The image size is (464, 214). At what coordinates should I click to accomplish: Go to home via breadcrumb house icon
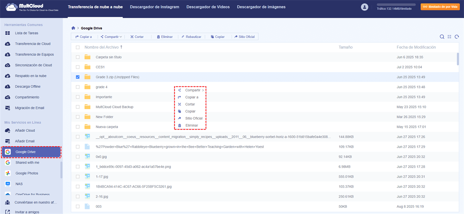point(73,28)
